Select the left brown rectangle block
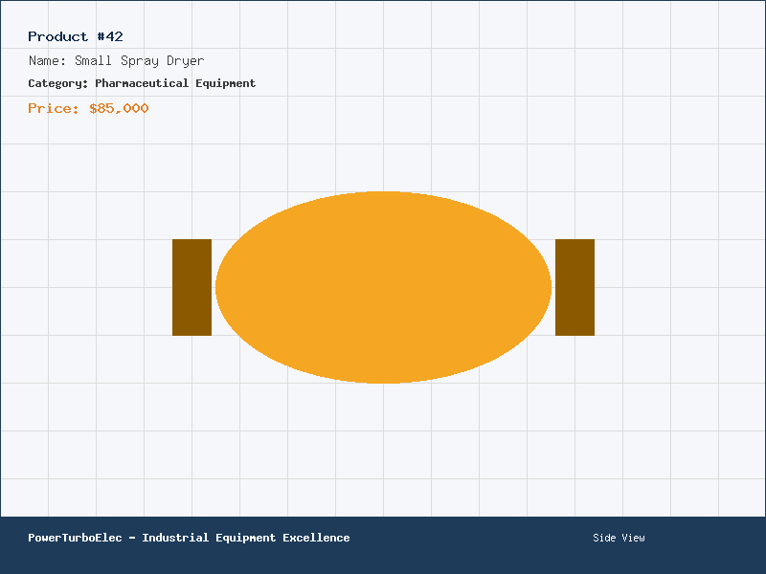Viewport: 766px width, 574px height. (x=192, y=288)
